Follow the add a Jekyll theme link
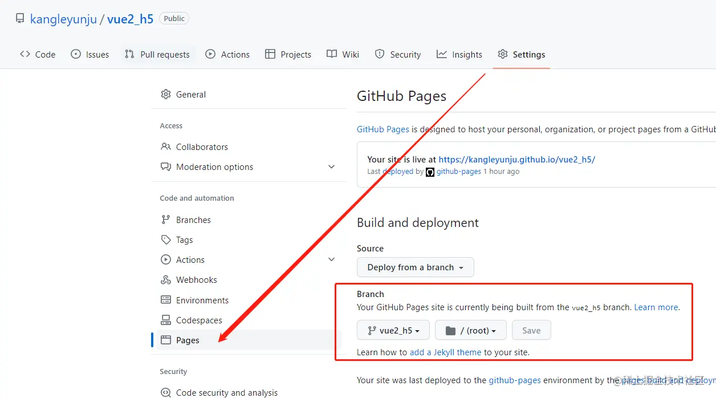Image resolution: width=716 pixels, height=398 pixels. 446,352
